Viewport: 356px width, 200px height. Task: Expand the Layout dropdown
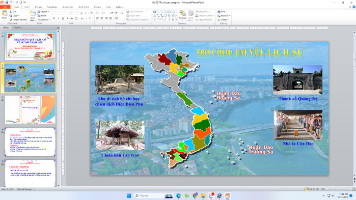pyautogui.click(x=44, y=12)
